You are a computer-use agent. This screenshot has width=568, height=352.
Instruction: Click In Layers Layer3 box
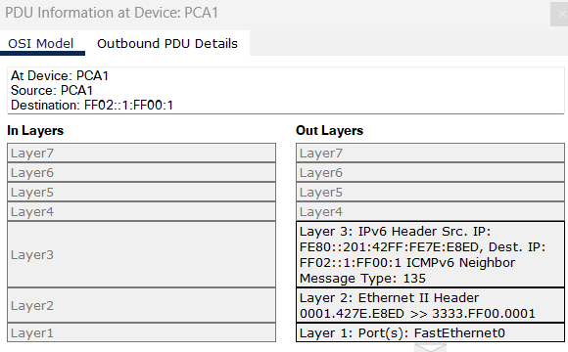[141, 254]
